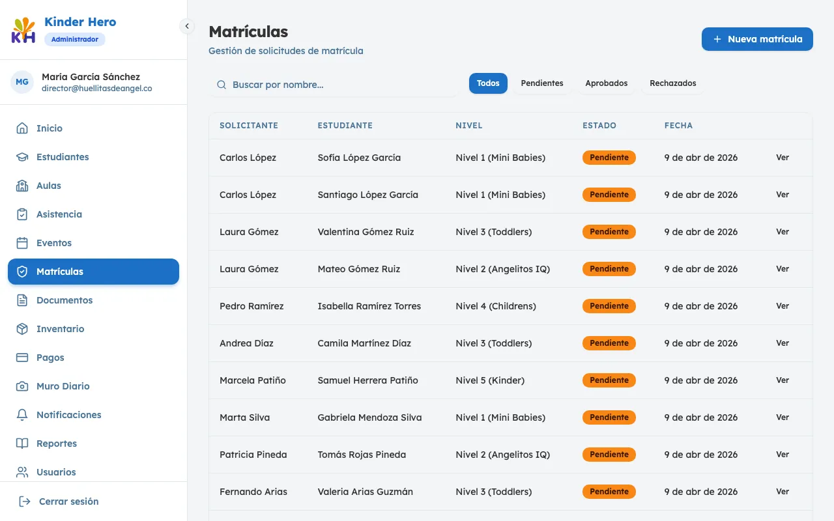Open Ver for Samuel Herrera Patiño
This screenshot has width=834, height=521.
click(782, 380)
